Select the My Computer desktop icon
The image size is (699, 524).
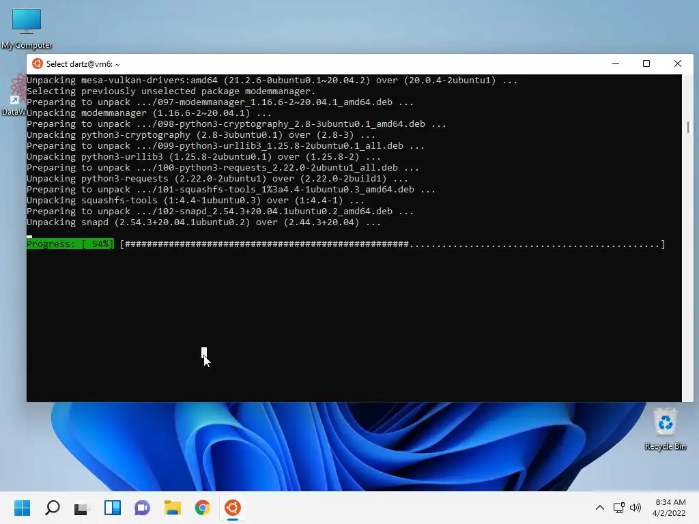tap(27, 29)
